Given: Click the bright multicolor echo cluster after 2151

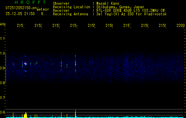Looking at the screenshot, I should (25, 64).
